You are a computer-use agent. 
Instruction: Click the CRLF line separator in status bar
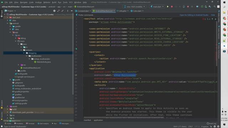190,127
